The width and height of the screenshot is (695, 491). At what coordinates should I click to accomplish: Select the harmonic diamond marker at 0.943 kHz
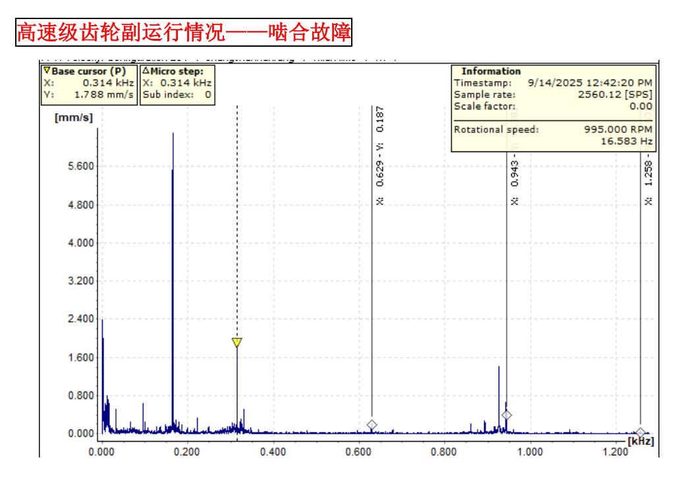[507, 415]
